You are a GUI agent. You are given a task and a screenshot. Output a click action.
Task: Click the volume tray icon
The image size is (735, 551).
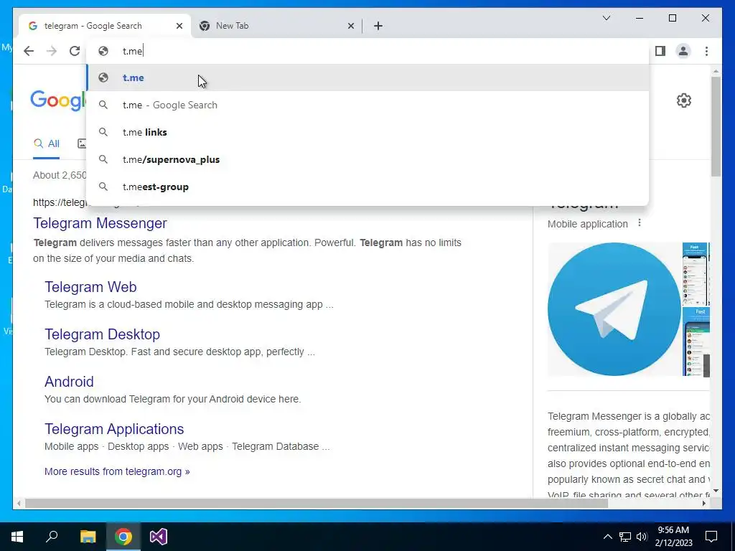point(642,537)
